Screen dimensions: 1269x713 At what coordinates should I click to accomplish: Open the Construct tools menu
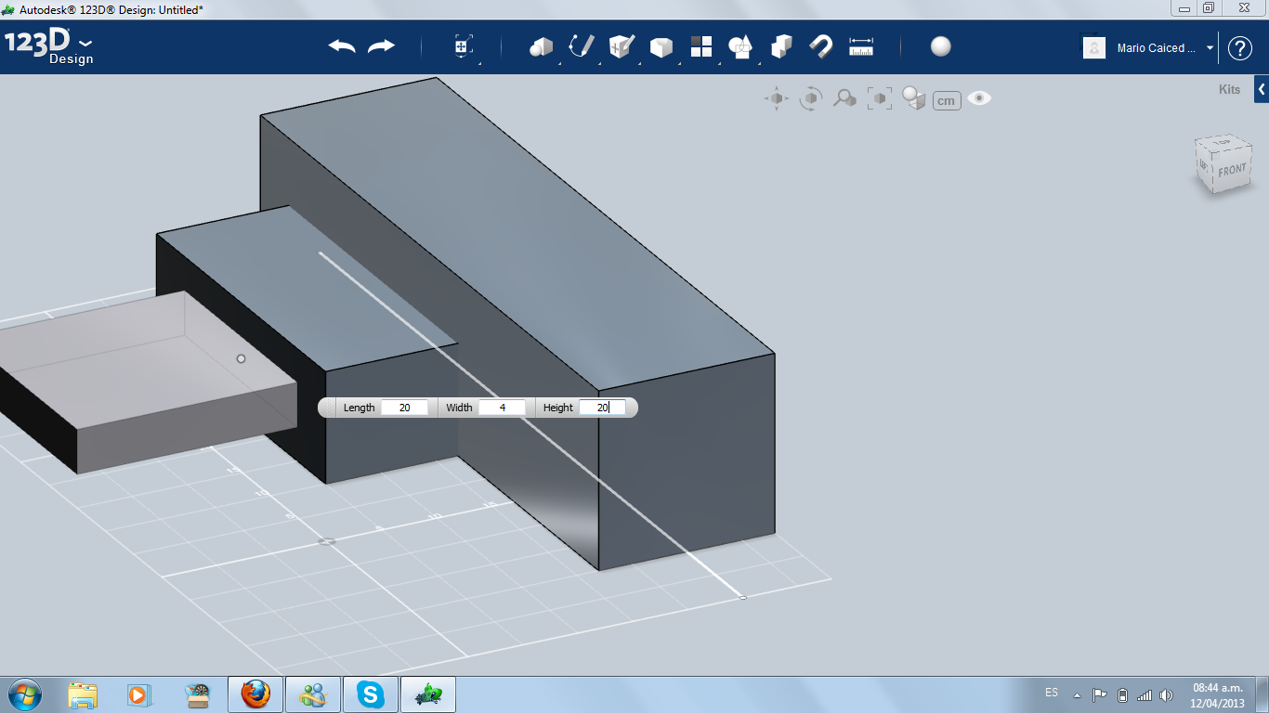tap(621, 46)
